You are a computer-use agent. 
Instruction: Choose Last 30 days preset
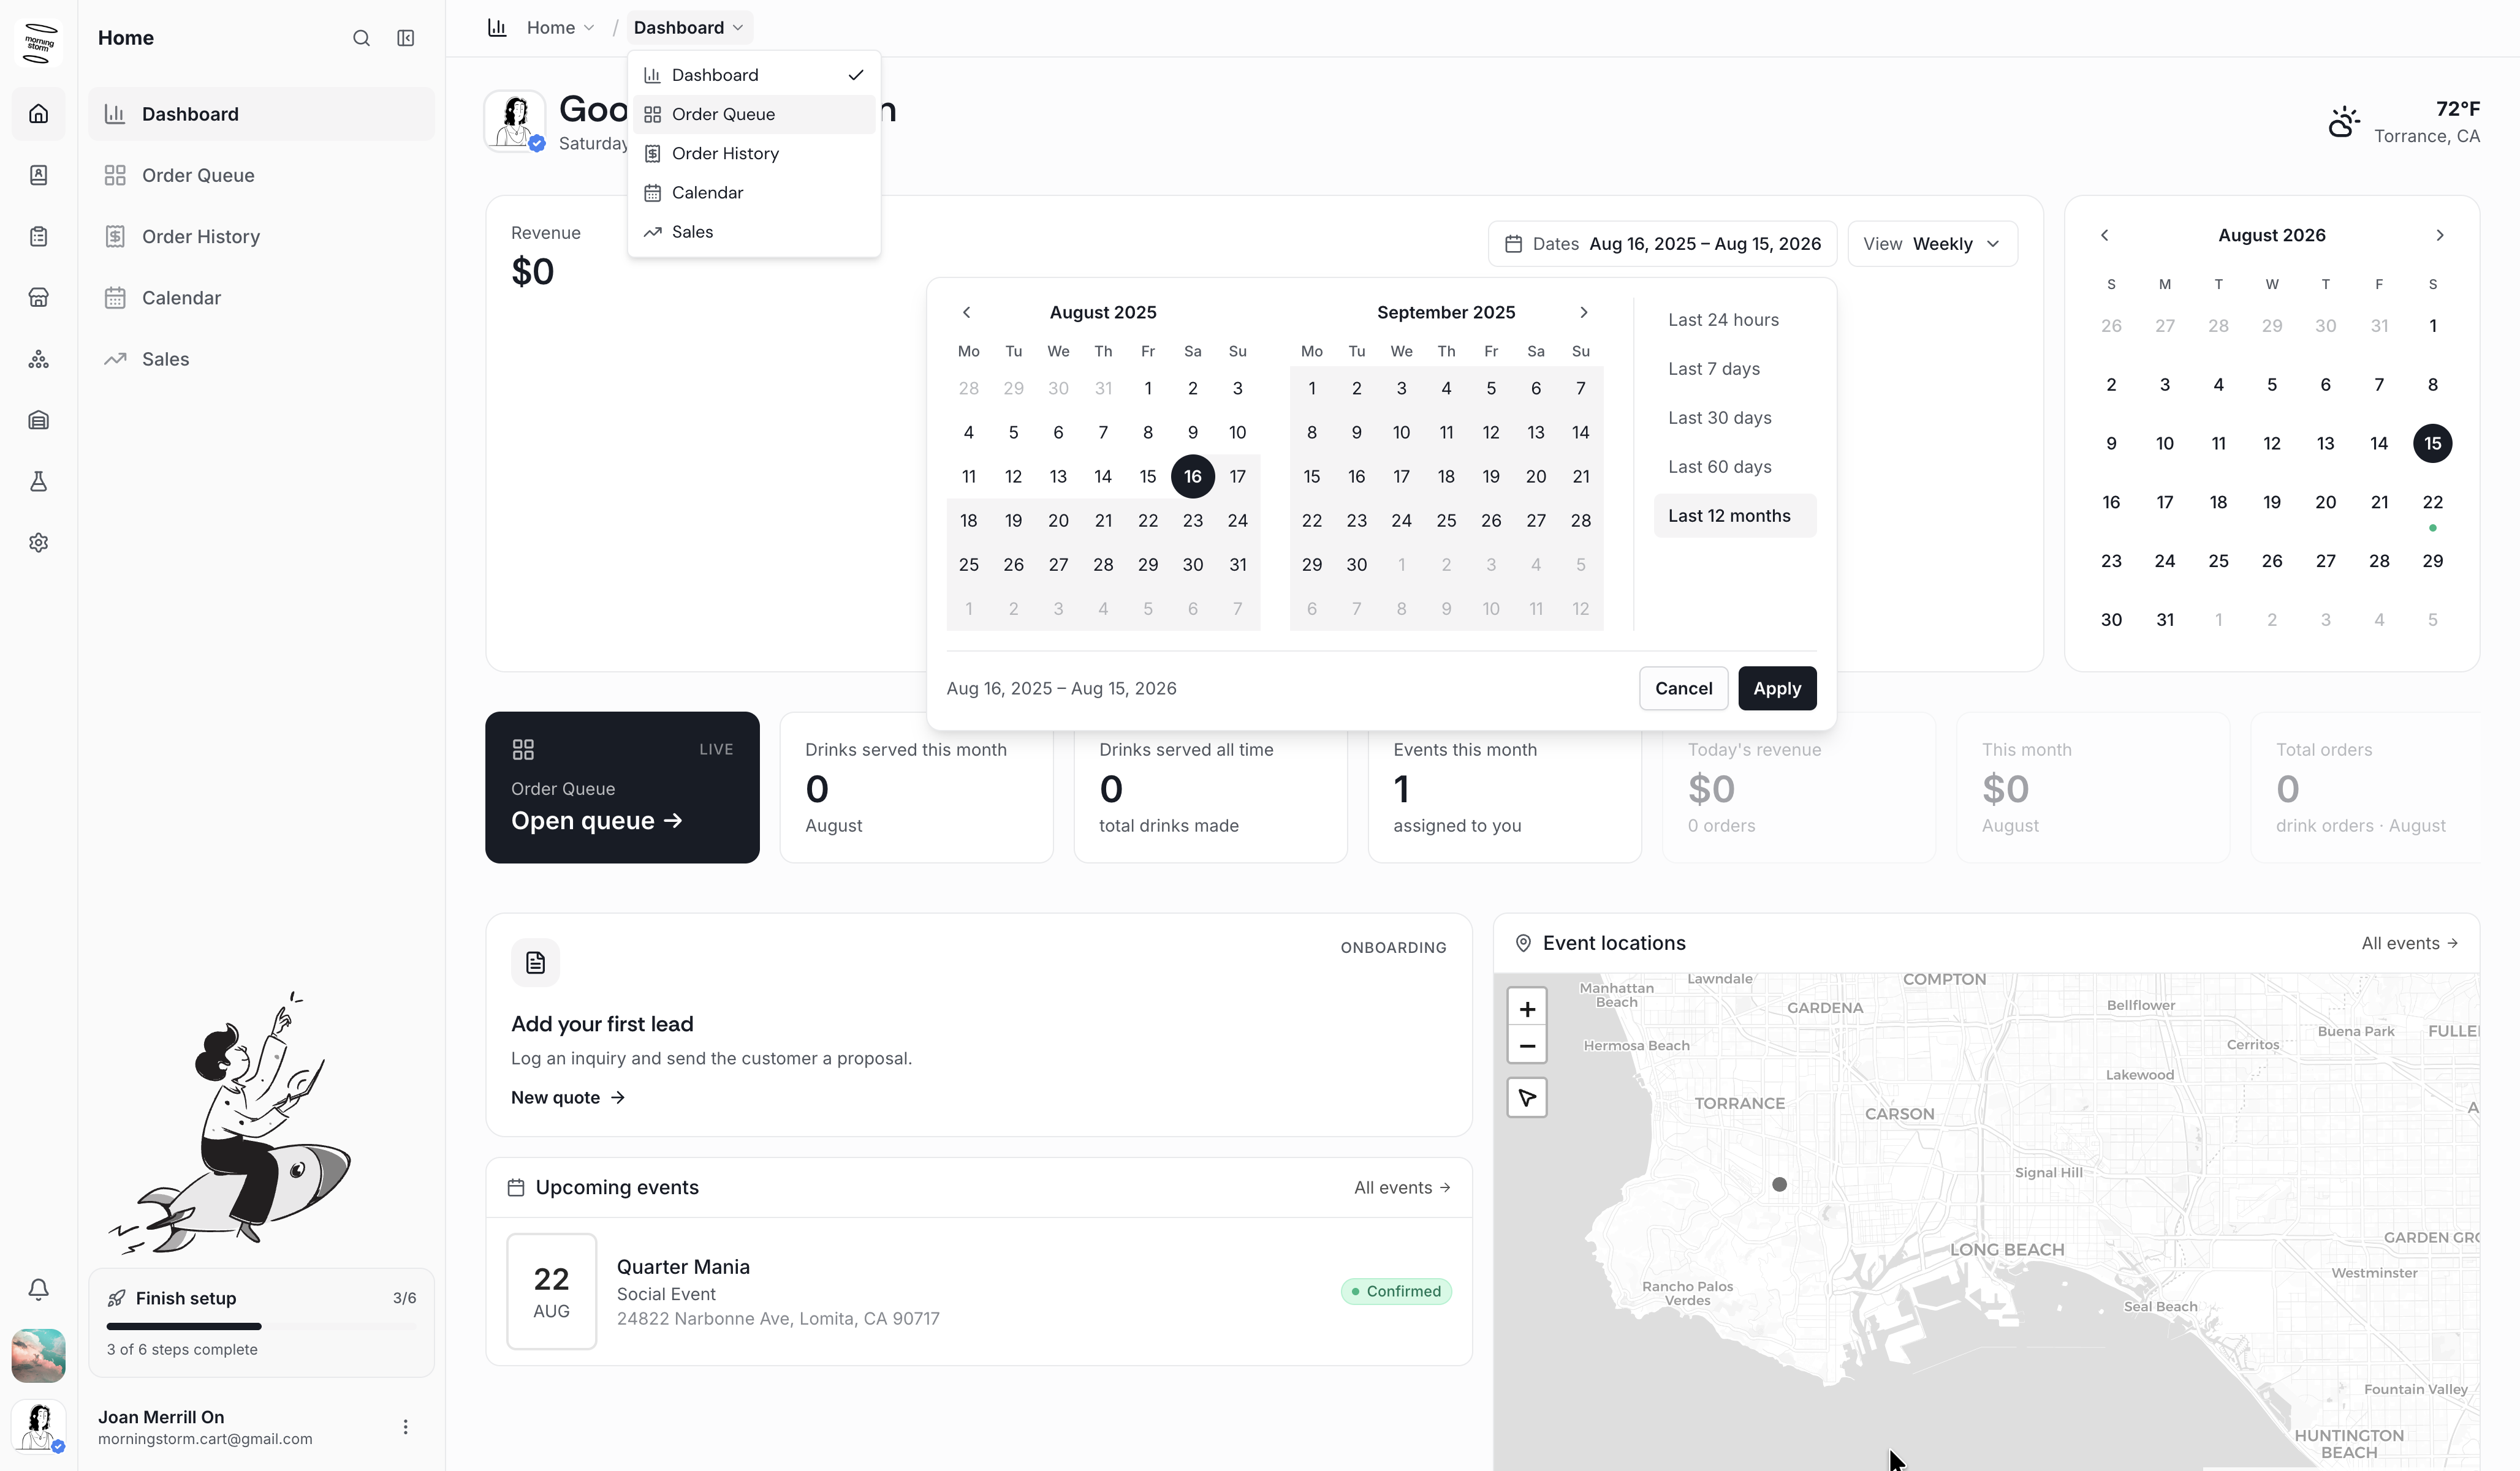(1735, 418)
